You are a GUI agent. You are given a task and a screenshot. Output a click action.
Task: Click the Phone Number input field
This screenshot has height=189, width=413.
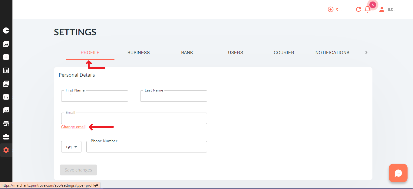(x=147, y=147)
